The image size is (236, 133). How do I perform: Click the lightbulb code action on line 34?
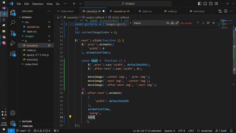(70, 117)
